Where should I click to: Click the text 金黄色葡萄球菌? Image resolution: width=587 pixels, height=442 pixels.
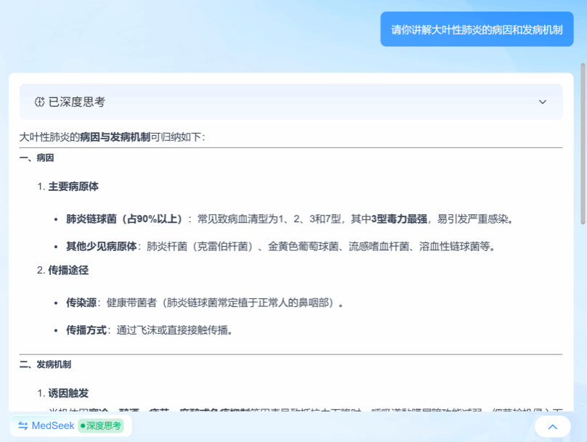303,247
